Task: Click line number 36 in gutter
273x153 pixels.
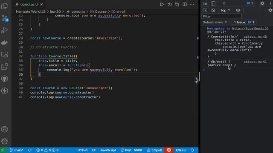Action: pyautogui.click(x=21, y=74)
